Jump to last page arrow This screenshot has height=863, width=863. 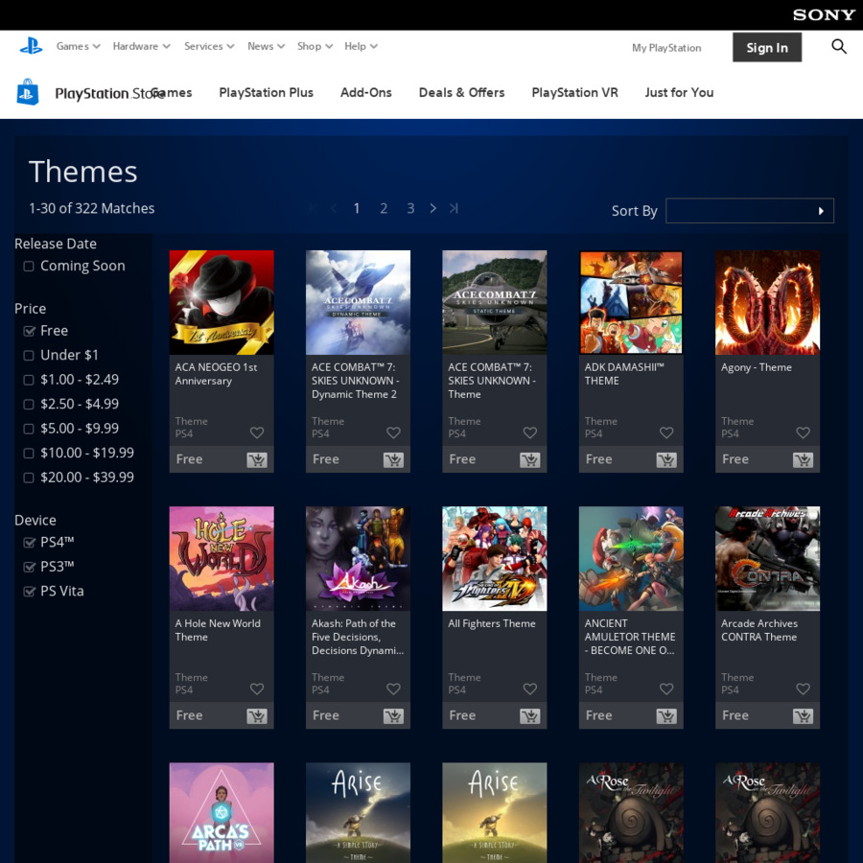coord(454,208)
